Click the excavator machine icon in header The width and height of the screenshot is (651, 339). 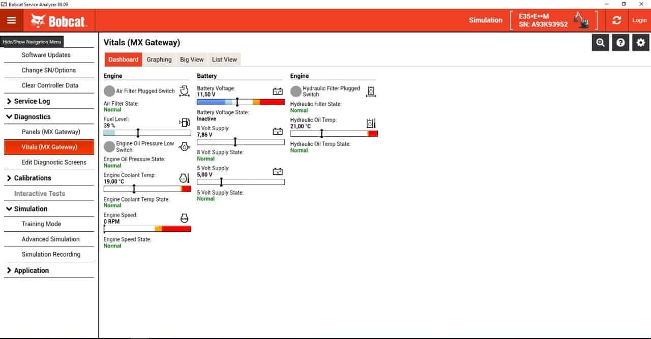click(581, 20)
